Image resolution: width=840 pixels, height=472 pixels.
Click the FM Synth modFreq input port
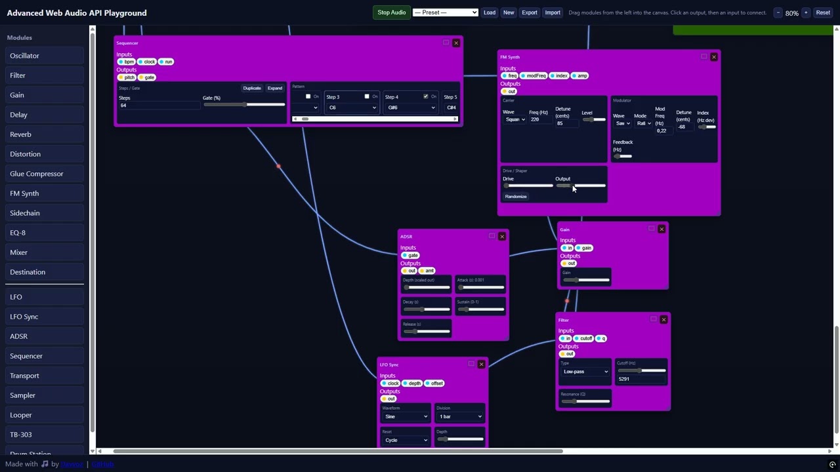(534, 75)
